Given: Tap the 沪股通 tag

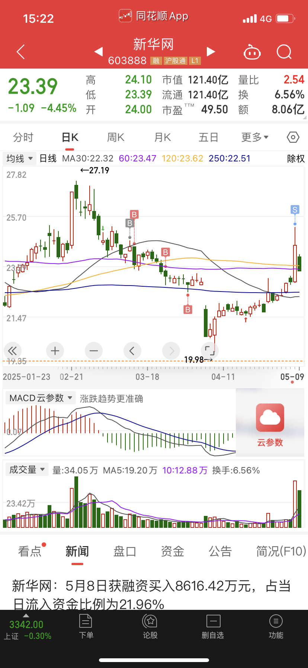Looking at the screenshot, I should pos(175,61).
